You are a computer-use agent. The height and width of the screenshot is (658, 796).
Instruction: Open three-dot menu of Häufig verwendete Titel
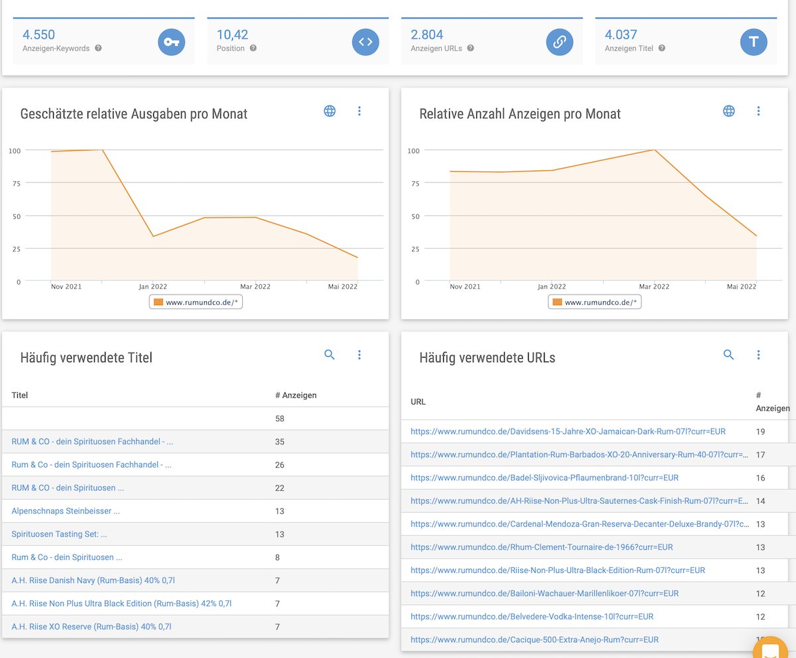[x=360, y=355]
